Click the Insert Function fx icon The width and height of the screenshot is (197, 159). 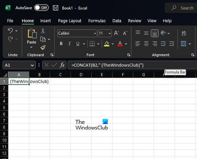click(x=62, y=65)
